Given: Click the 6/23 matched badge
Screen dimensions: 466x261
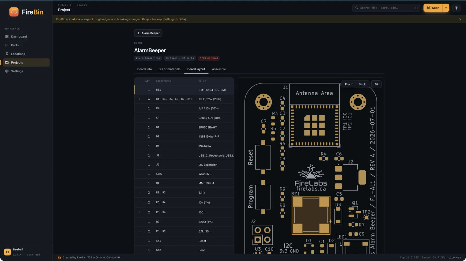Looking at the screenshot, I should [209, 58].
